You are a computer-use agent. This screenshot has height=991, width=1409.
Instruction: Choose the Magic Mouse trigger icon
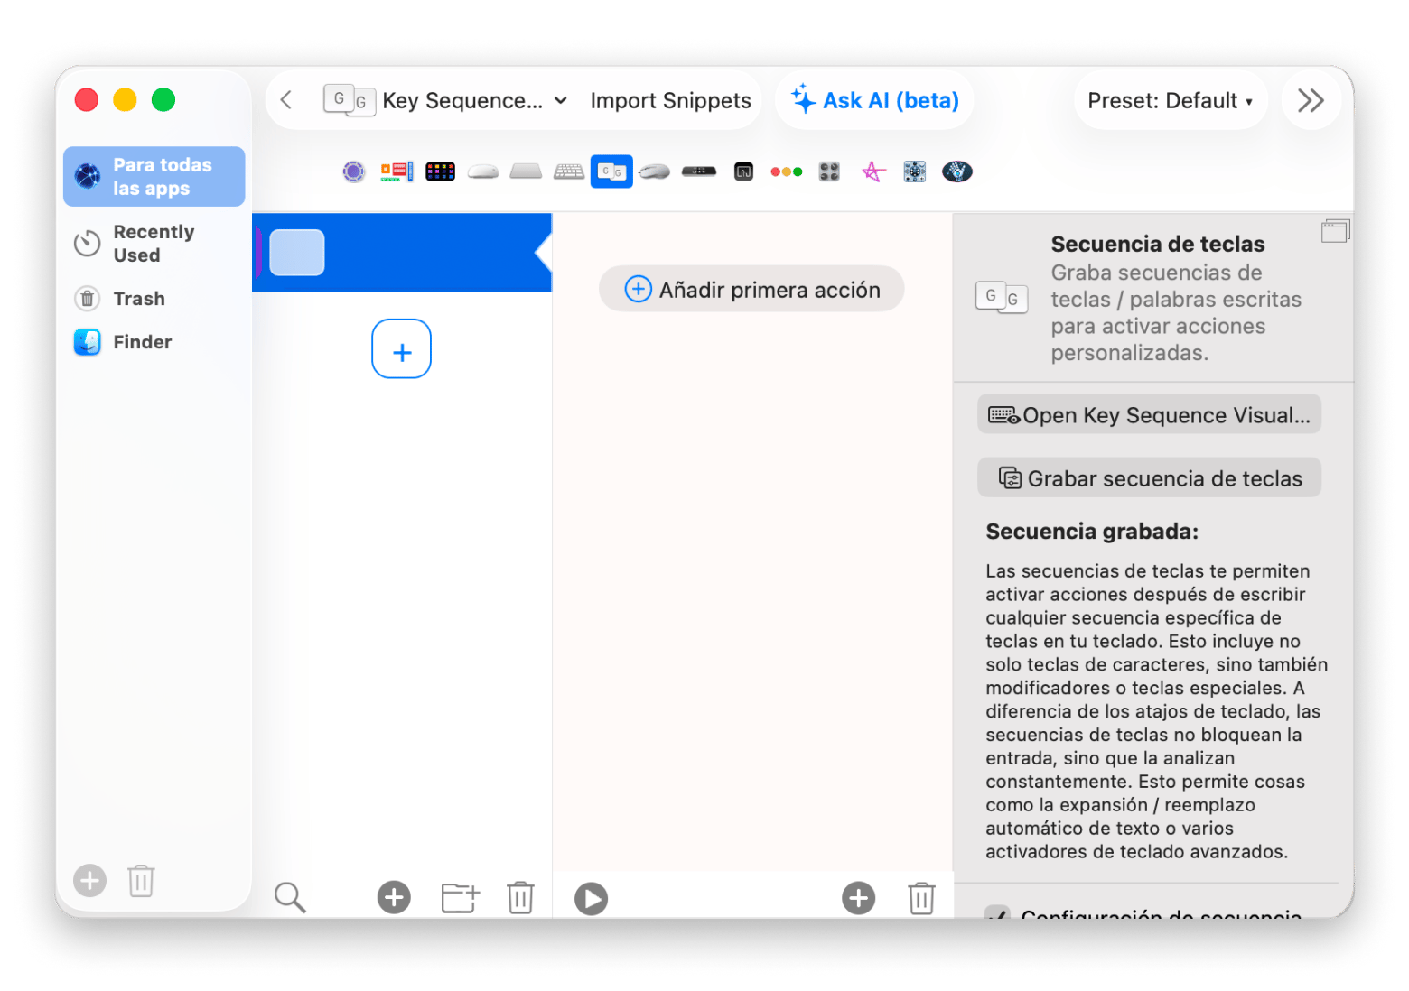click(x=483, y=171)
